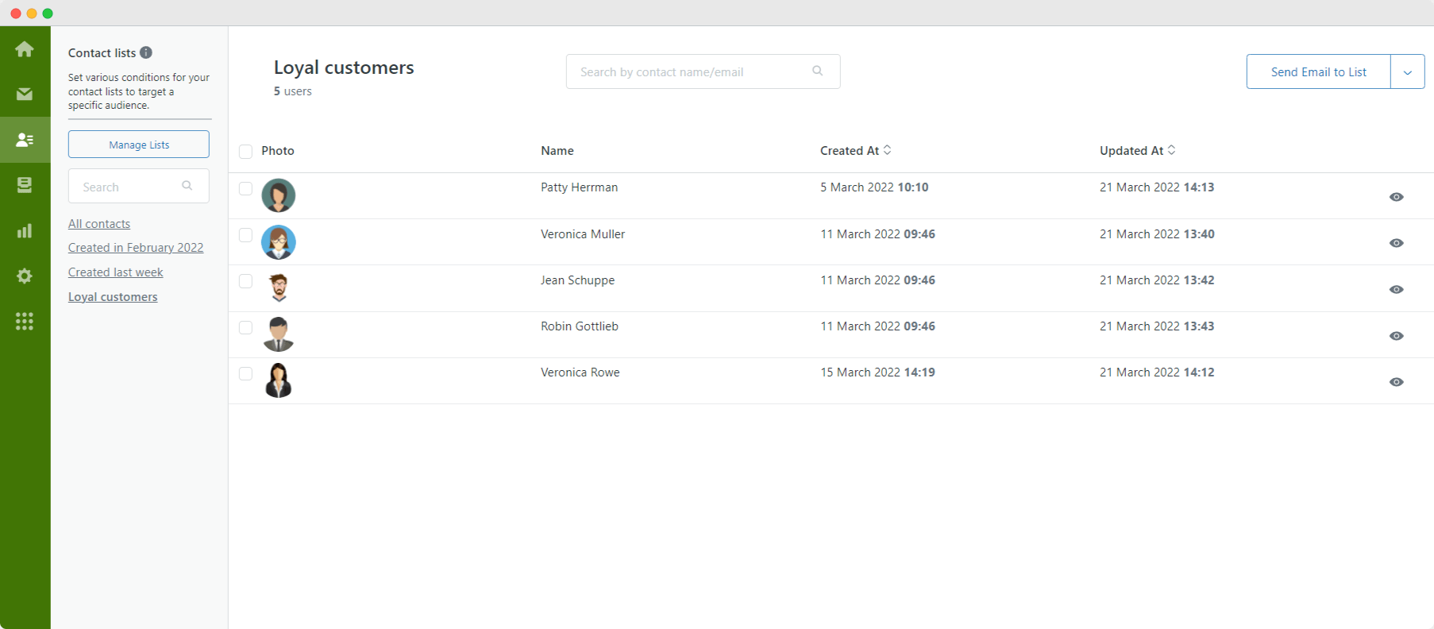Screen dimensions: 1434x629
Task: Click updated time 21 March 2022 13:43
Action: coord(1157,326)
